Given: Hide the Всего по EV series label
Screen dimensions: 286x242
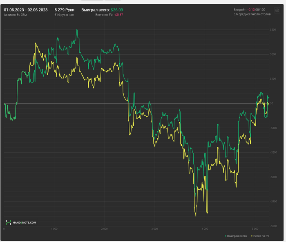Looking at the screenshot, I should [261, 236].
